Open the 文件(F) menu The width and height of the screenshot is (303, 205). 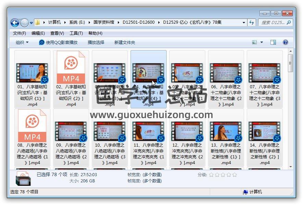tap(19, 33)
